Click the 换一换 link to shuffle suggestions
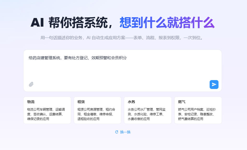The height and width of the screenshot is (150, 247). click(125, 132)
